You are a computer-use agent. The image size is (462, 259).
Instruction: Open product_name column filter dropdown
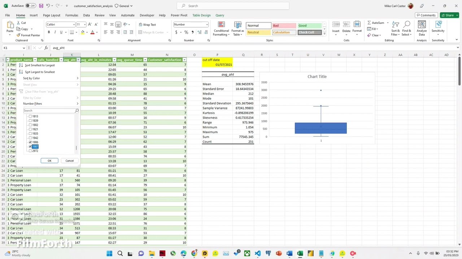pos(35,60)
